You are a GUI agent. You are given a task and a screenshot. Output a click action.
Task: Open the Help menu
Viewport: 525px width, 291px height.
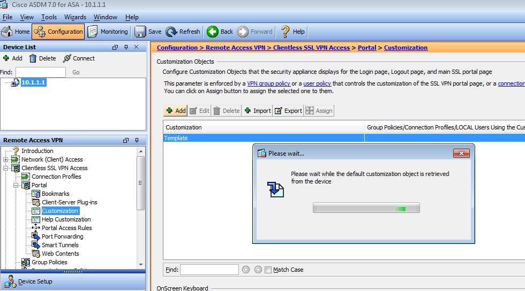pyautogui.click(x=132, y=17)
